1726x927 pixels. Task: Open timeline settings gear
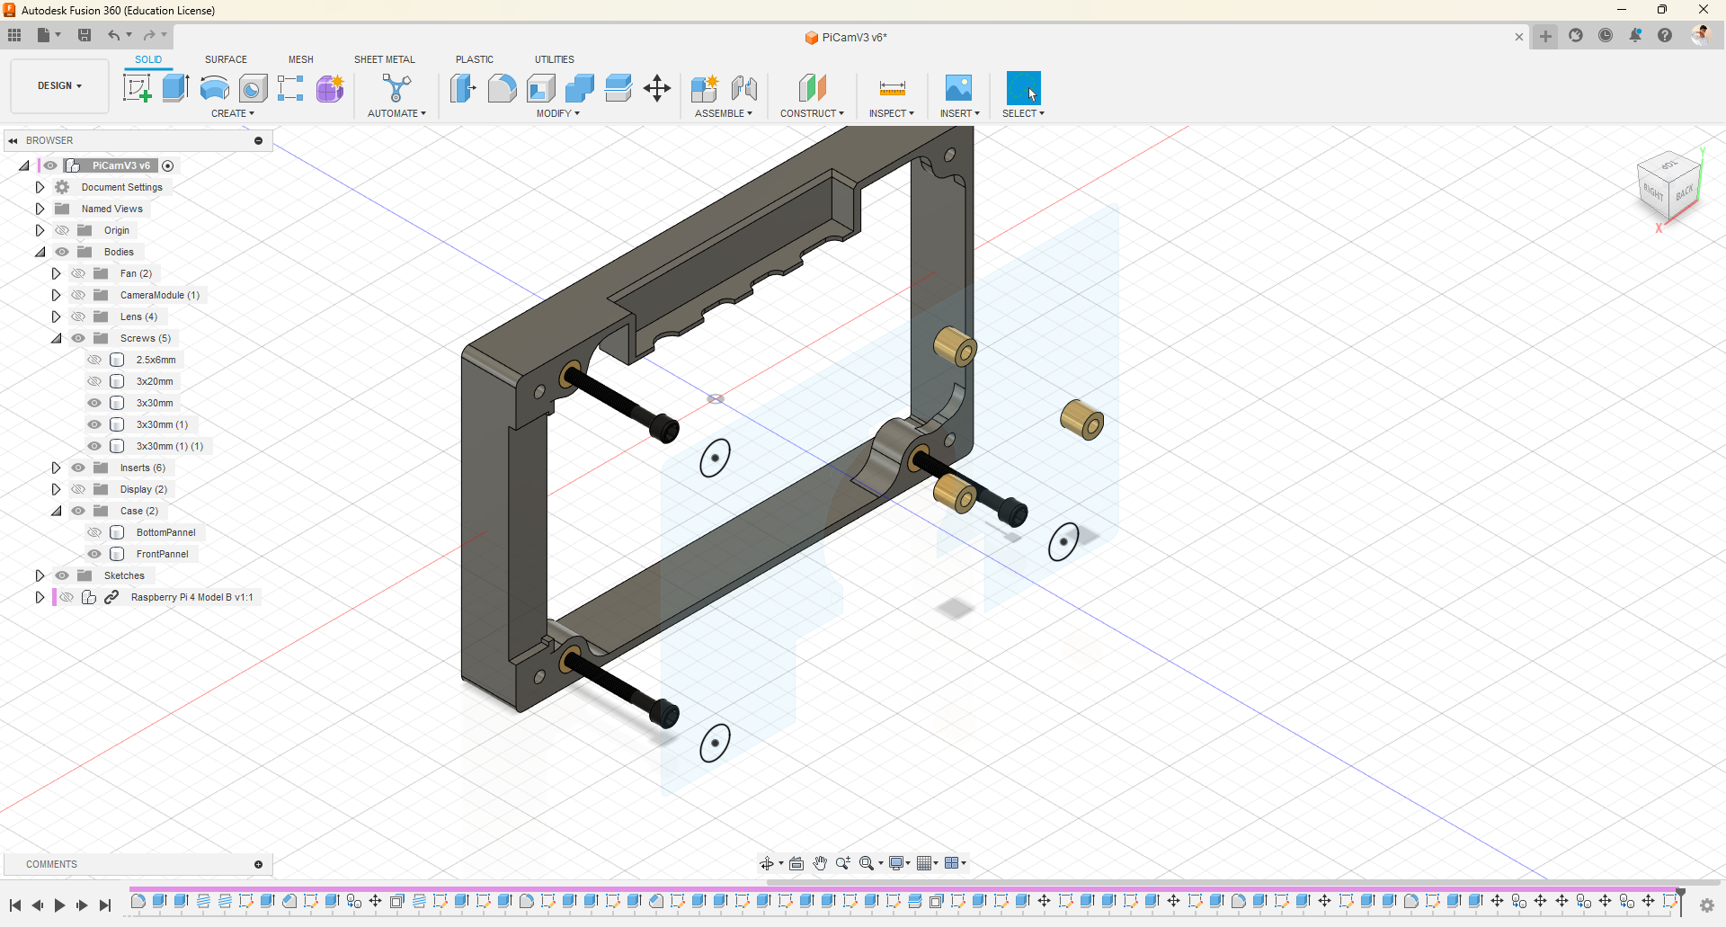click(1707, 905)
